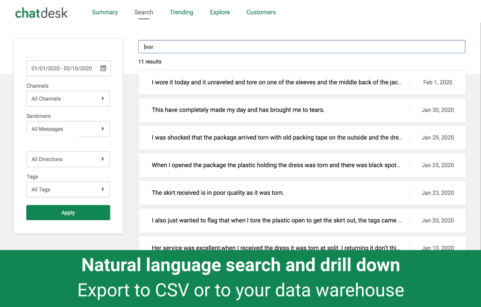Open the Jan 20 tore the plastic result
This screenshot has height=307, width=481.
coord(276,220)
